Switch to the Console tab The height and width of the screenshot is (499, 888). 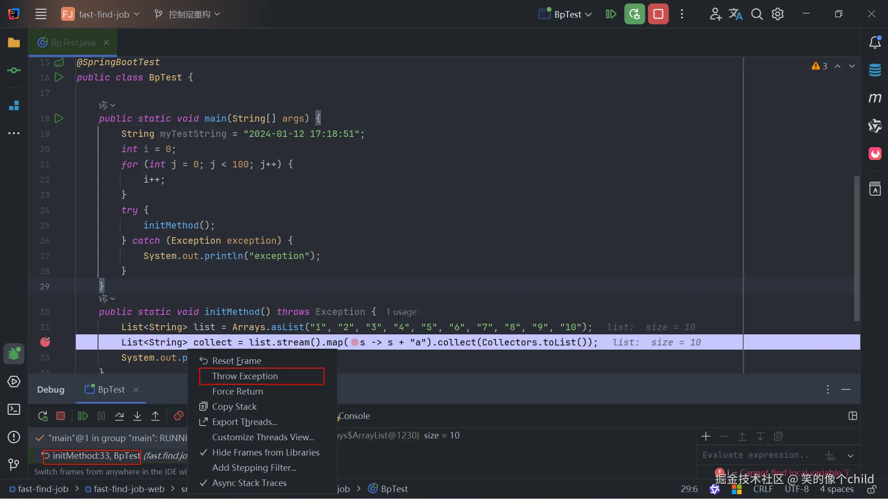[354, 416]
